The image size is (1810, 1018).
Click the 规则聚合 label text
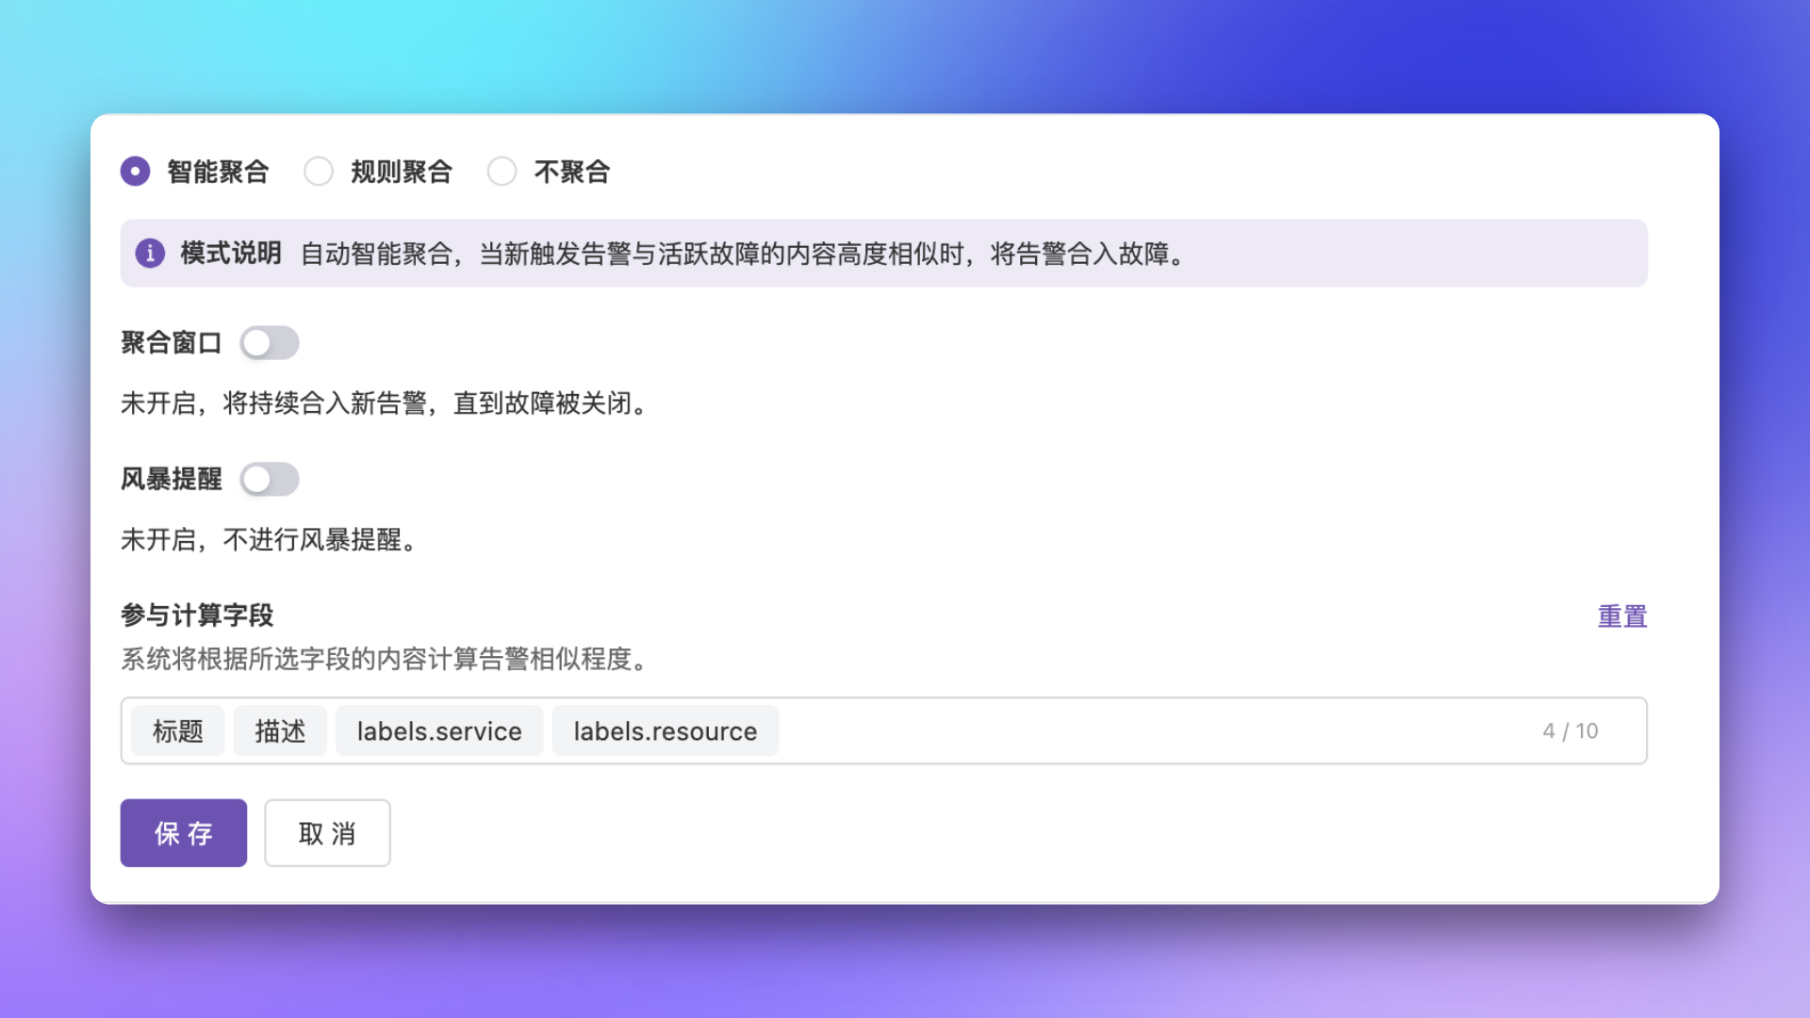coord(402,172)
